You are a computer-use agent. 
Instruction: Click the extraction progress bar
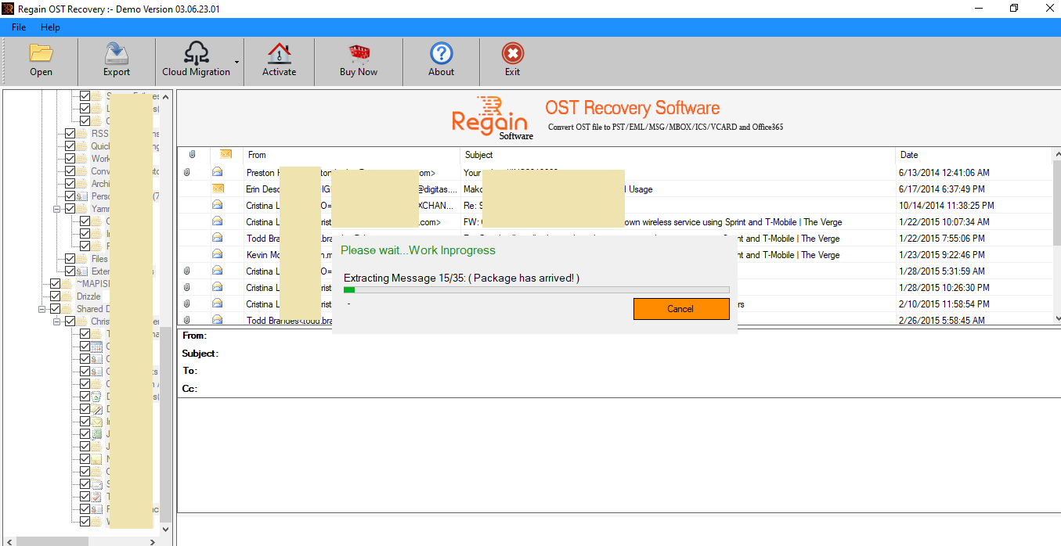tap(536, 289)
